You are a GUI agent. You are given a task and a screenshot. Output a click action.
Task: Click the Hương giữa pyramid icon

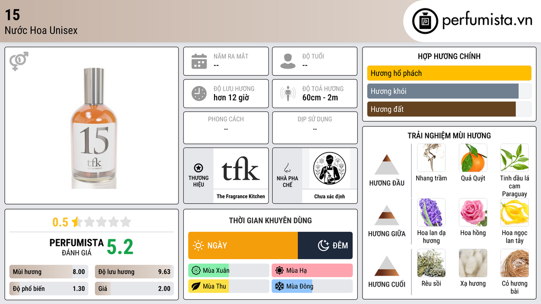(x=387, y=215)
